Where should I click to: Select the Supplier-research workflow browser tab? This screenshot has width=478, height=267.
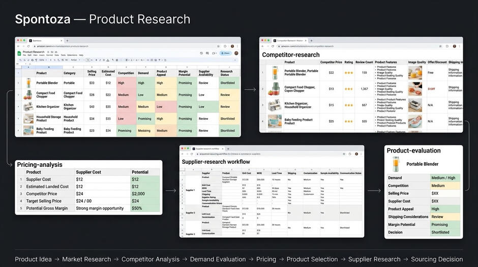click(208, 149)
